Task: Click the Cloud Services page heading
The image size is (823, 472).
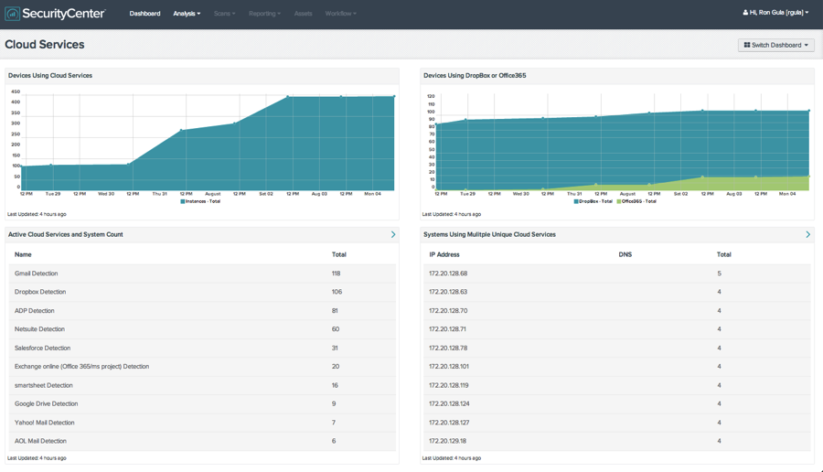Action: tap(45, 45)
